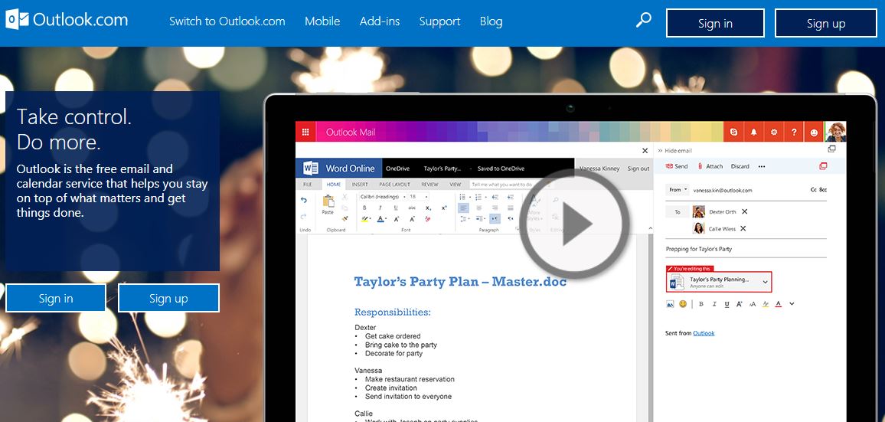Screen dimensions: 885x422
Task: Toggle Italic in the Word Font group
Action: [x=380, y=208]
